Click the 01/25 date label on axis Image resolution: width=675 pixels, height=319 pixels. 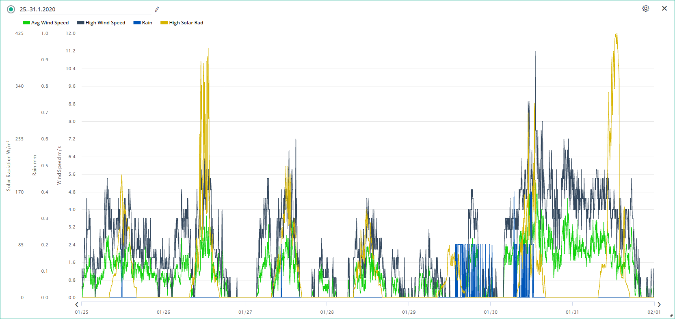tap(82, 312)
